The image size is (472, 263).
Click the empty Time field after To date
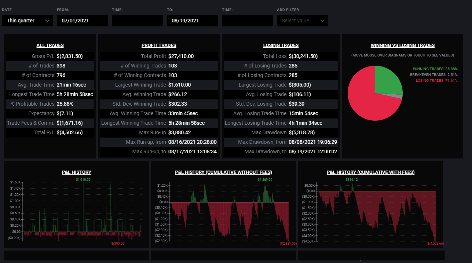[248, 21]
